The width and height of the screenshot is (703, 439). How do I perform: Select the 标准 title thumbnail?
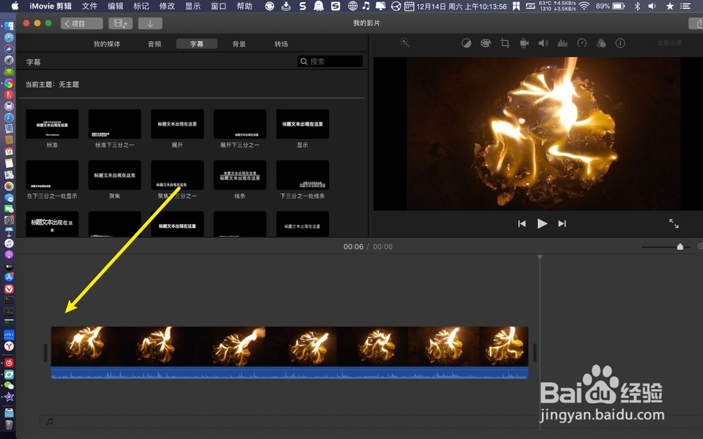point(52,124)
